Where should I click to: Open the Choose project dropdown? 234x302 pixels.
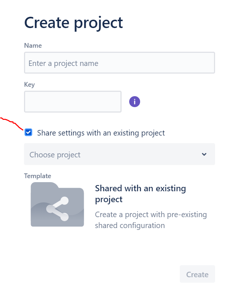(x=119, y=154)
